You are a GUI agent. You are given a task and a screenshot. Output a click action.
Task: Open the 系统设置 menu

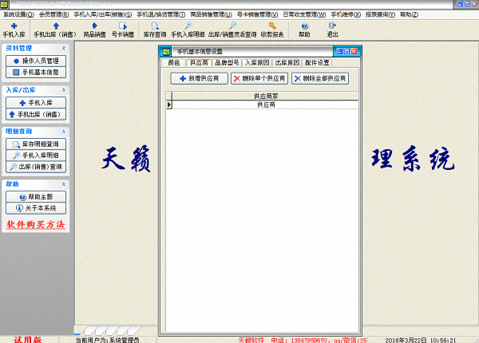pos(18,14)
